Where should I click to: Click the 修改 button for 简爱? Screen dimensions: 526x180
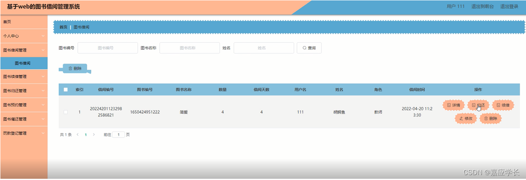click(x=466, y=118)
